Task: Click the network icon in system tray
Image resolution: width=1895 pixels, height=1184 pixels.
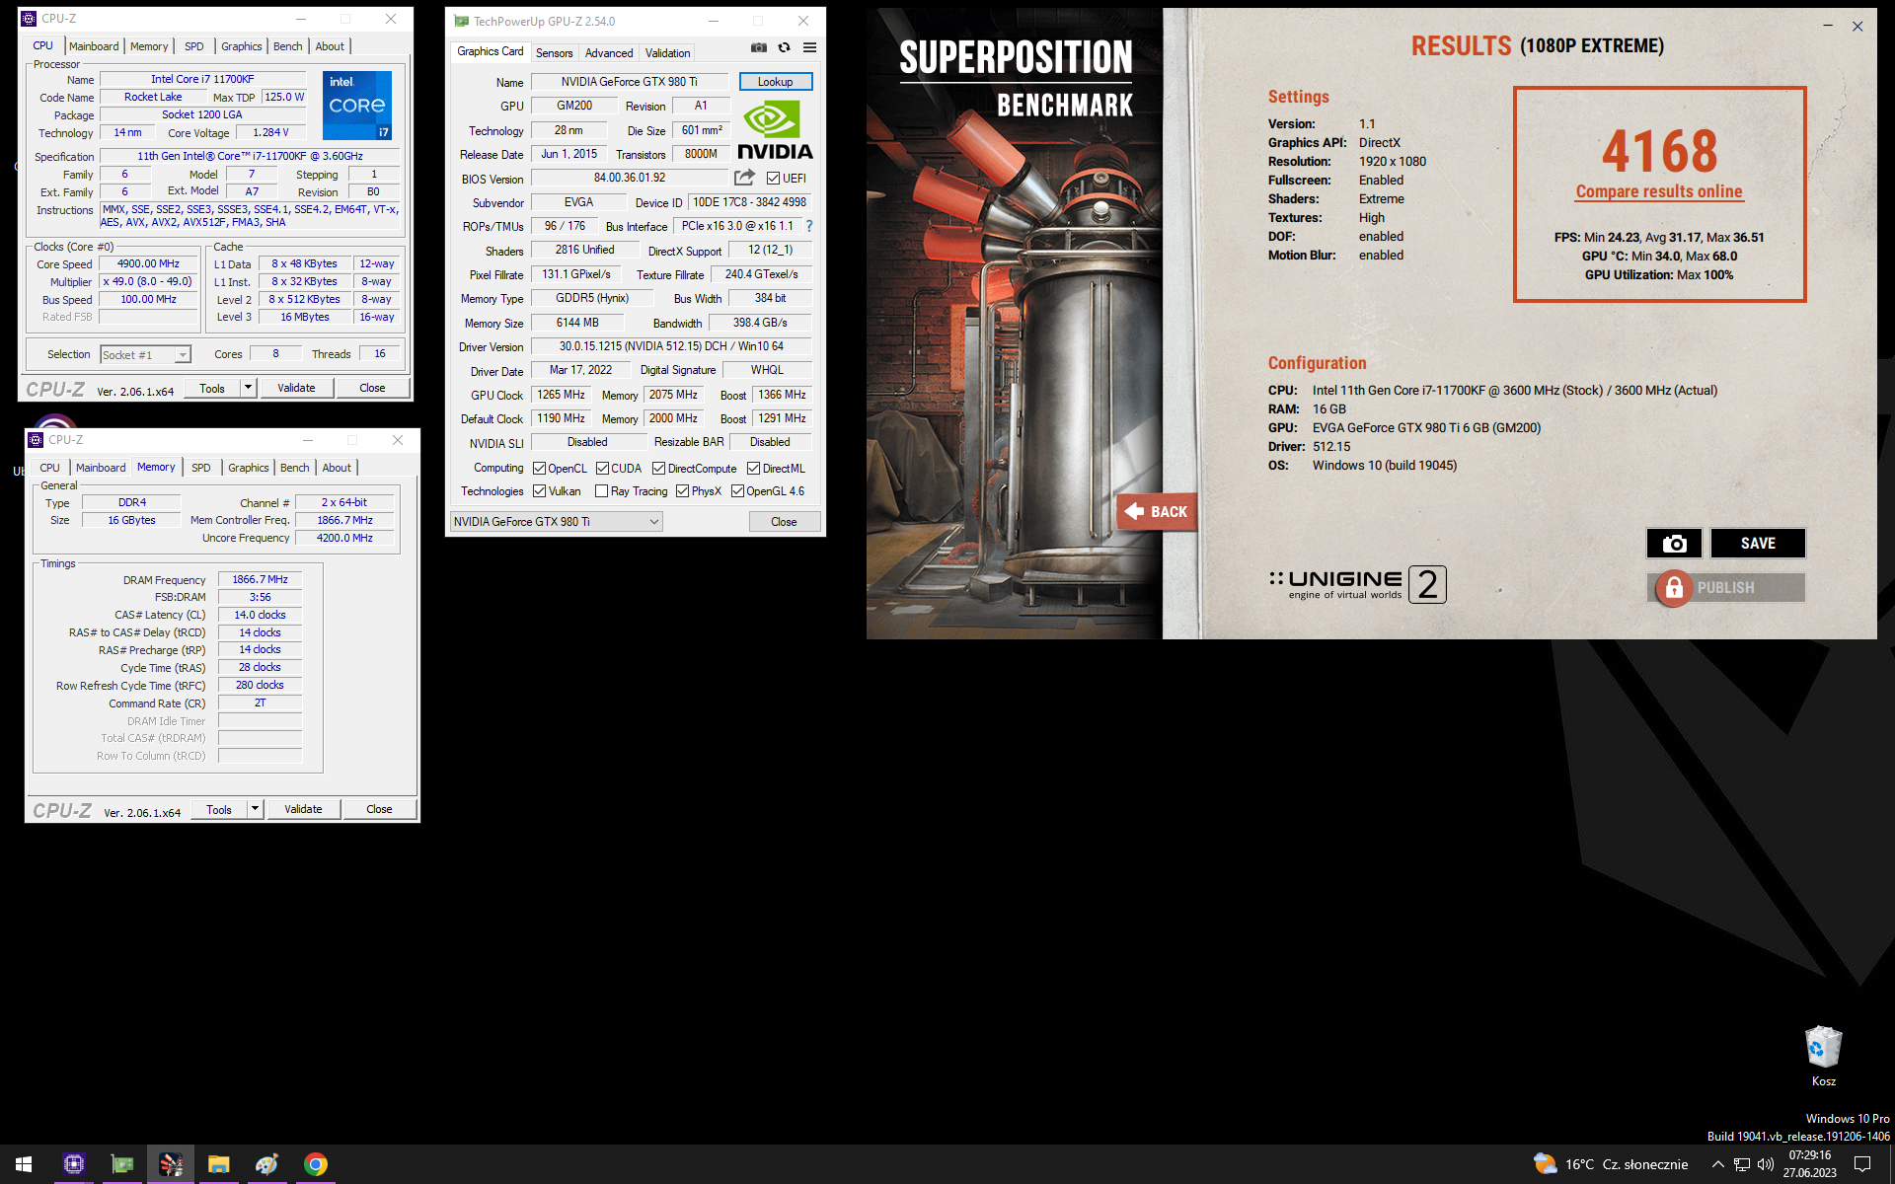Action: [x=1742, y=1164]
